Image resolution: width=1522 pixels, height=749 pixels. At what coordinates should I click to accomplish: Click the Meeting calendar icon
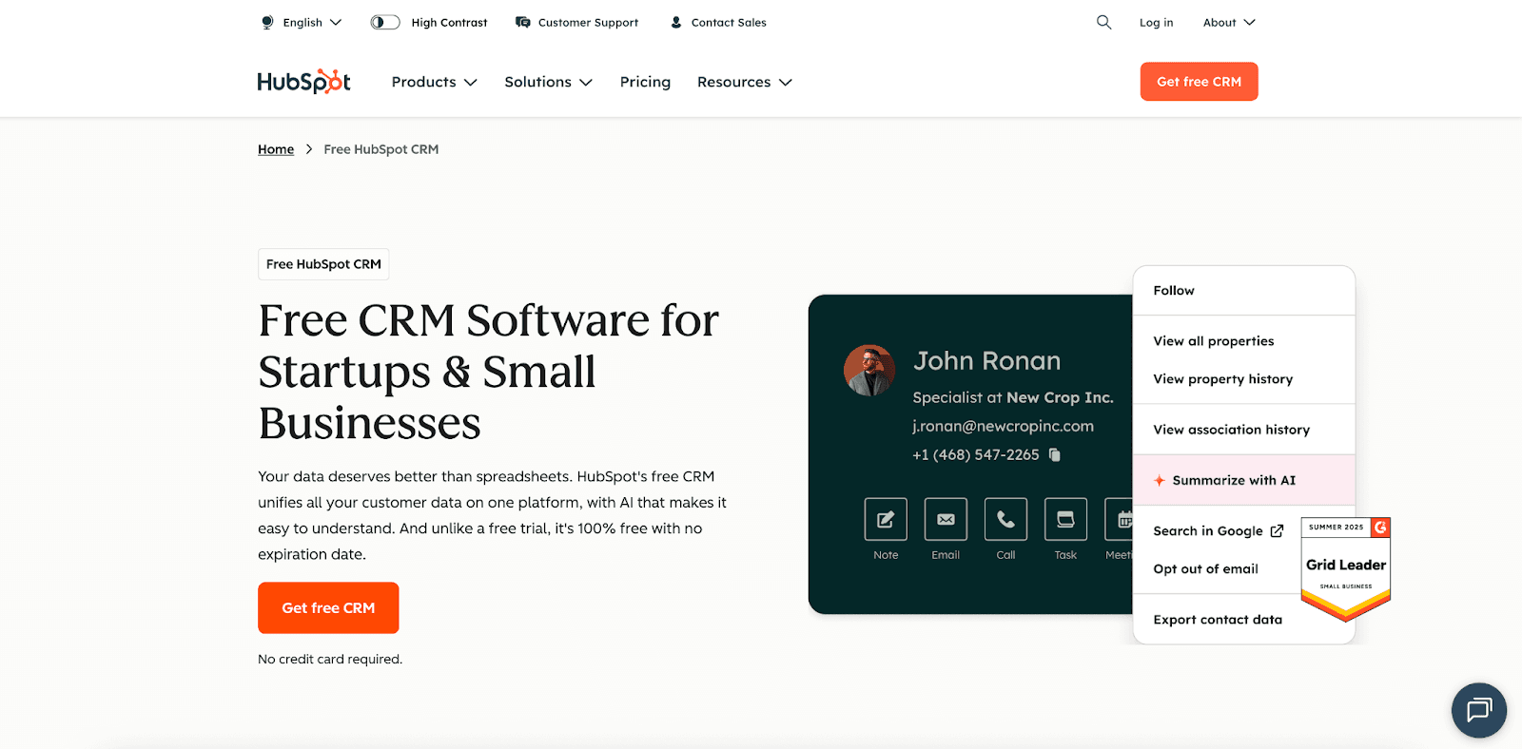[x=1120, y=519]
